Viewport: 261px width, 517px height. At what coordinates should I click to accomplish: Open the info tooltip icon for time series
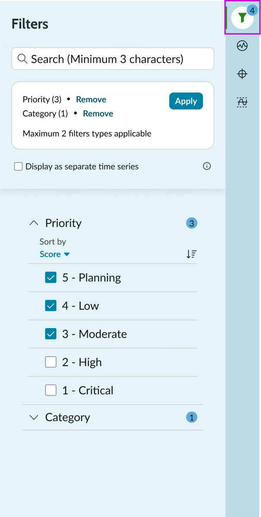click(207, 166)
